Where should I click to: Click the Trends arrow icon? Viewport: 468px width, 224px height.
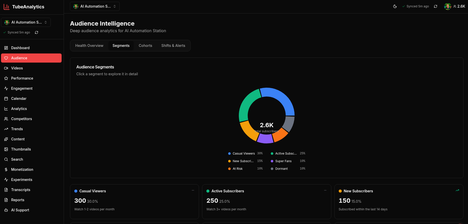(6, 129)
